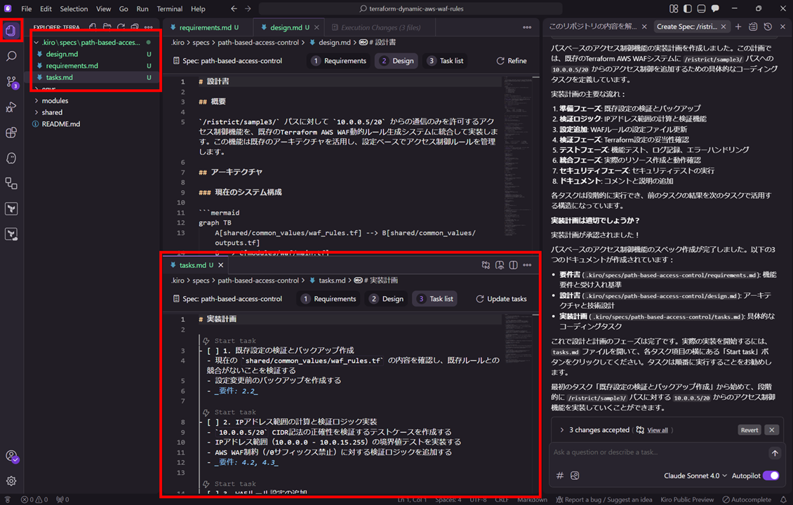Click Update tasks button
Screen dimensions: 793x505
click(x=501, y=299)
